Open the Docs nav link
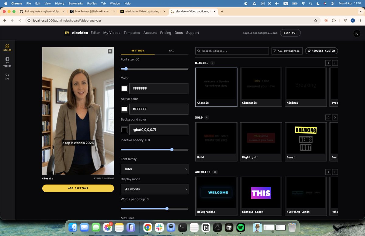The width and height of the screenshot is (365, 236). pyautogui.click(x=179, y=33)
